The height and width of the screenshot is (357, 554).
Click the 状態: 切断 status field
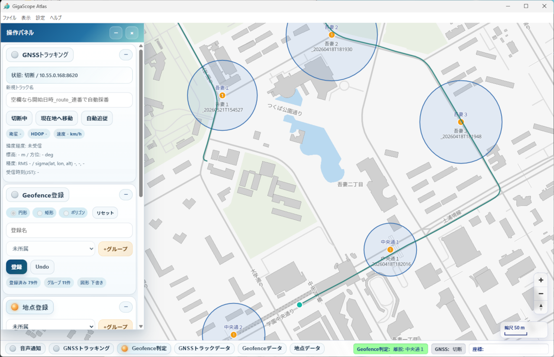coord(69,75)
